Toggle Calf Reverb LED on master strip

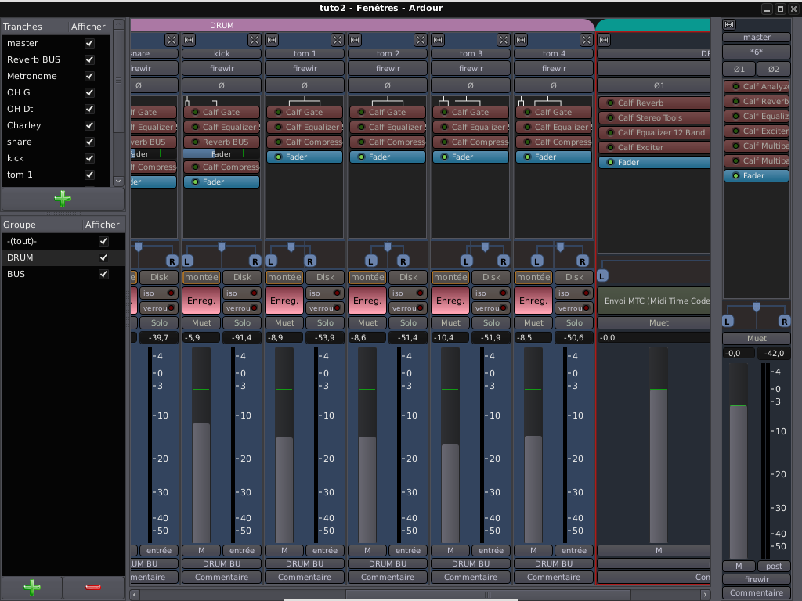[735, 102]
